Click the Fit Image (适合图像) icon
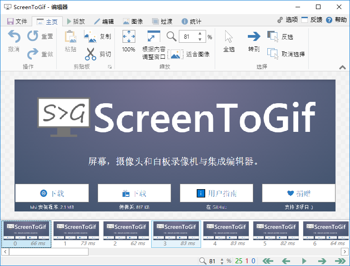 click(175, 54)
